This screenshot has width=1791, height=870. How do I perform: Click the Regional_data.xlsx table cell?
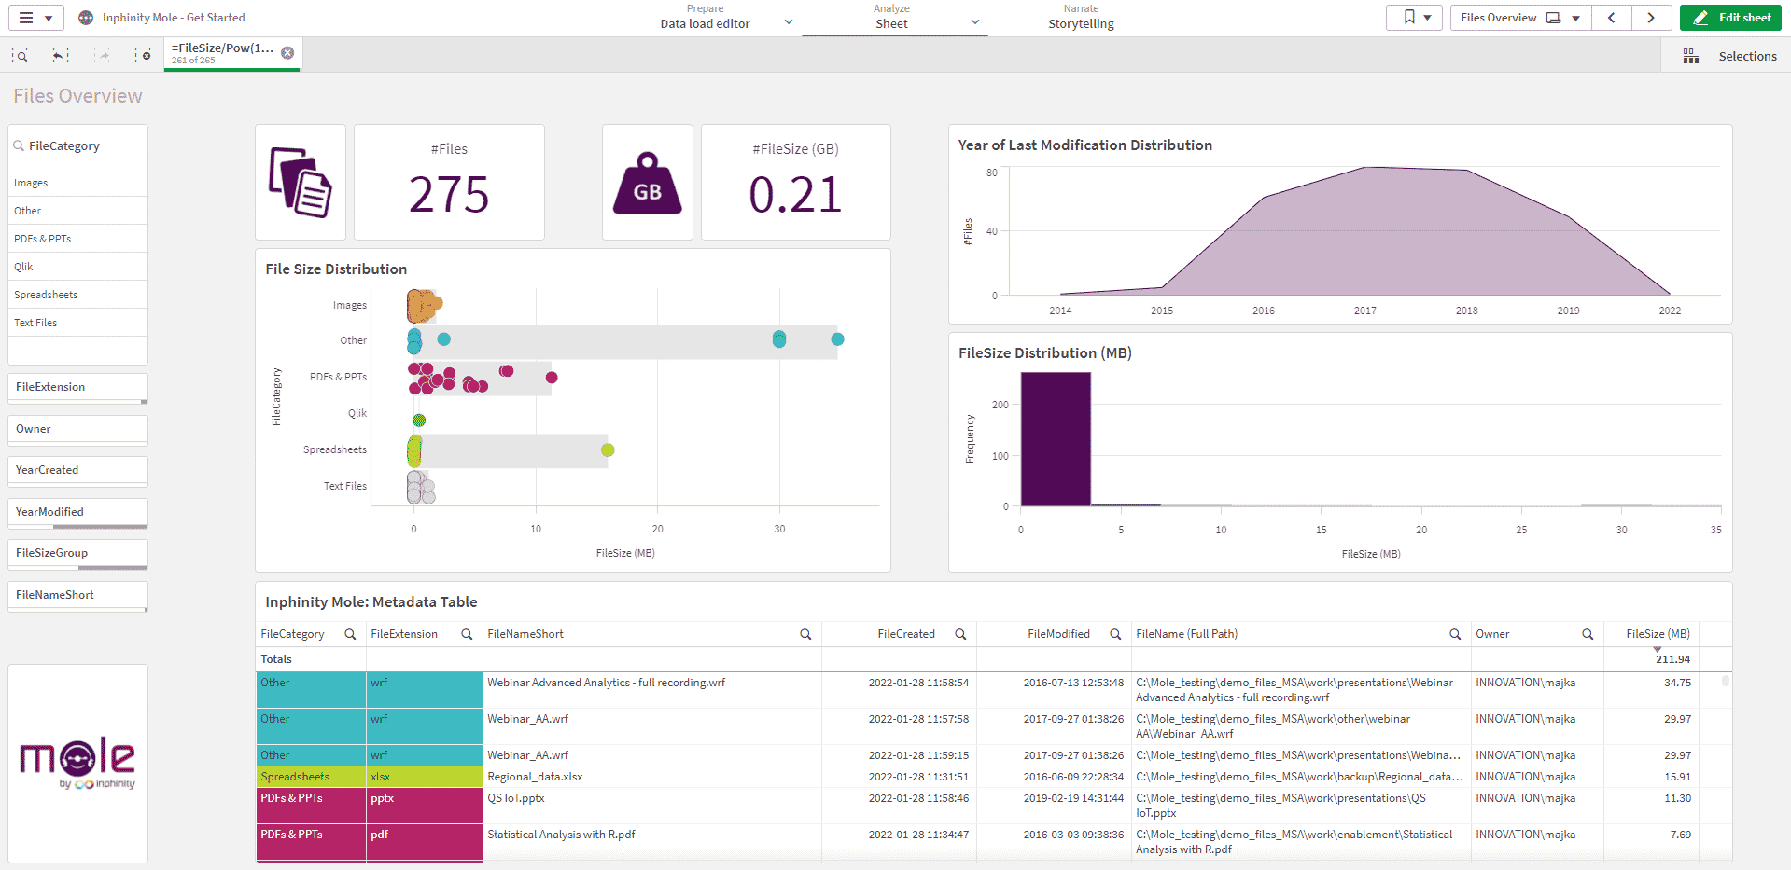[x=651, y=777]
